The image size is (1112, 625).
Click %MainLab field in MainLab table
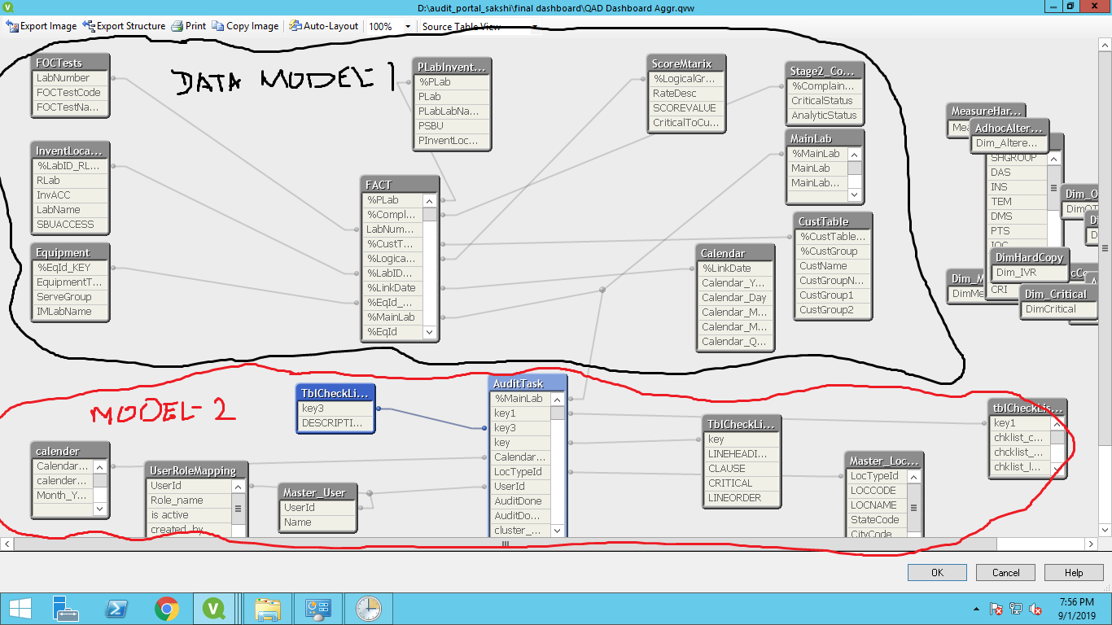818,154
